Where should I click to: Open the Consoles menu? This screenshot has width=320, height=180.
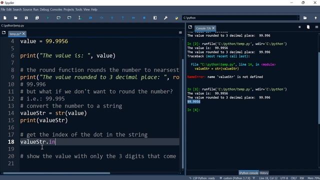56,9
